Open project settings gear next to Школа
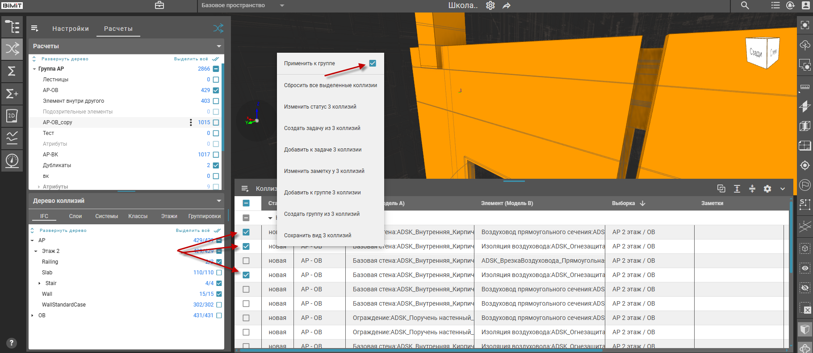The image size is (813, 353). click(490, 5)
